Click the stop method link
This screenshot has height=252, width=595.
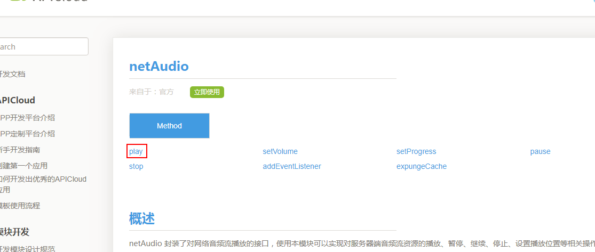pyautogui.click(x=136, y=166)
